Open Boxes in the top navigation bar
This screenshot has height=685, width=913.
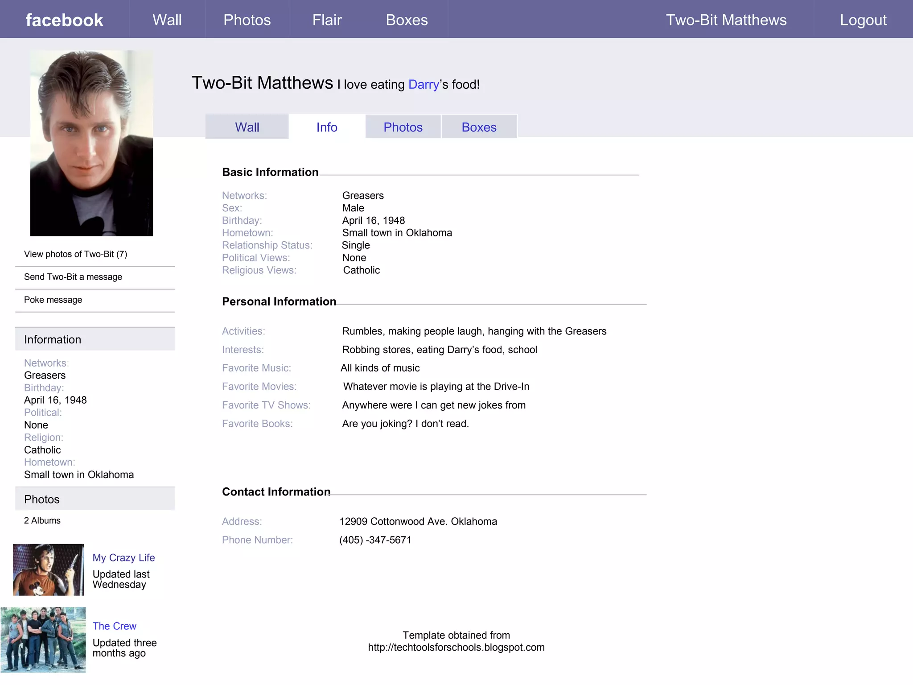(x=407, y=20)
